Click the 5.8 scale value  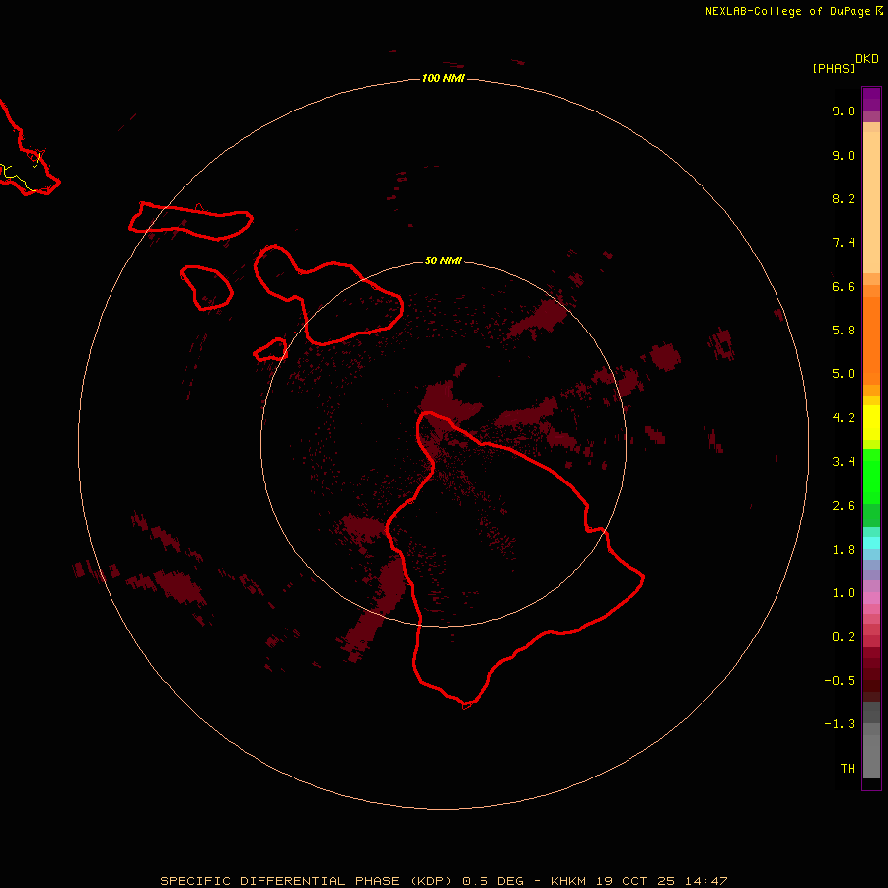pyautogui.click(x=844, y=331)
